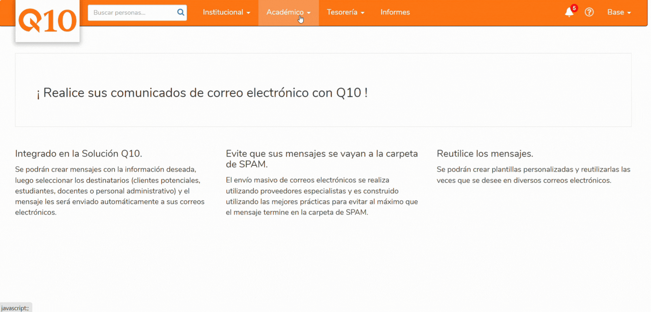Open the notifications bell icon
The width and height of the screenshot is (651, 312).
(x=569, y=12)
